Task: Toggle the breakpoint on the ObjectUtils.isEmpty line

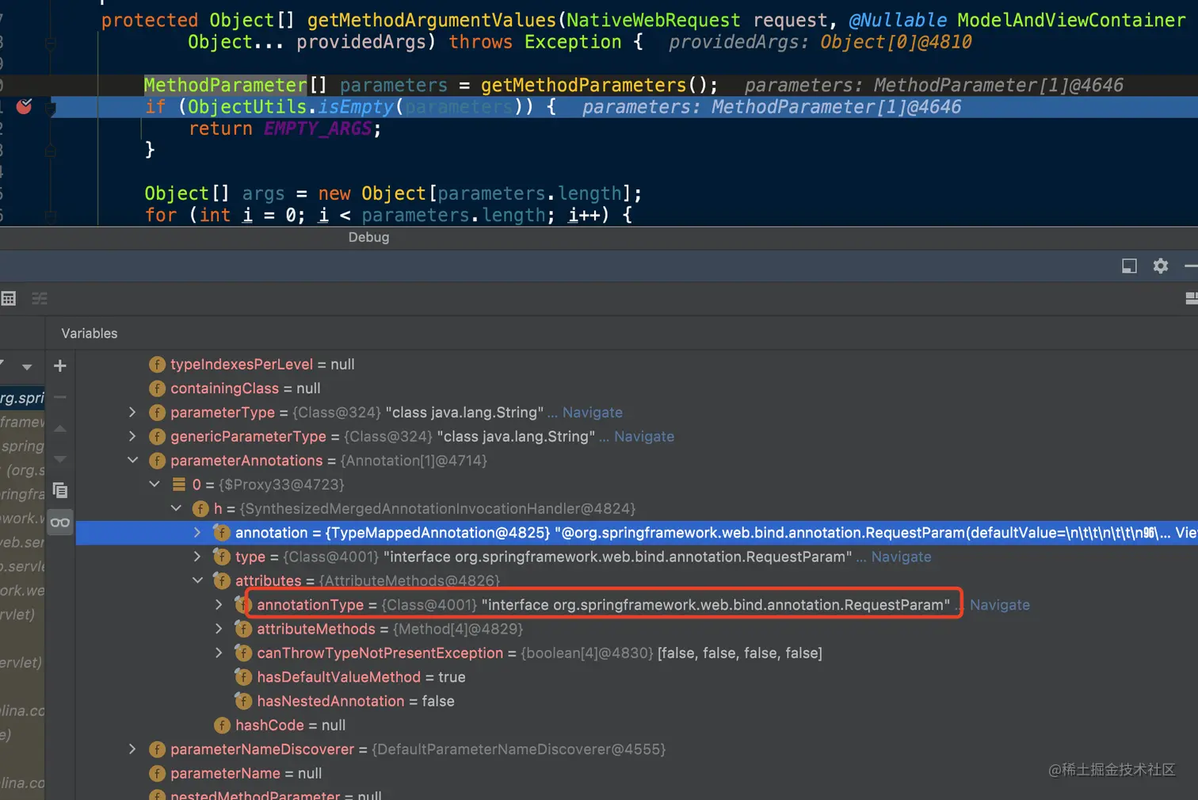Action: [25, 106]
